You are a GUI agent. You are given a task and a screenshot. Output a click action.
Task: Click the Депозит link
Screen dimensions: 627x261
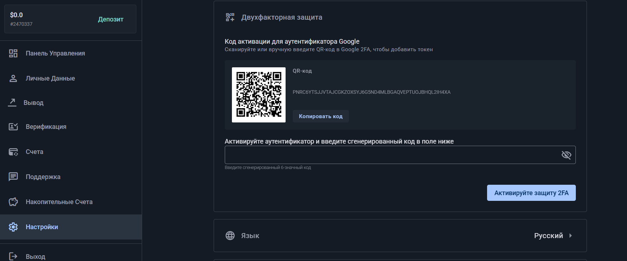coord(111,19)
